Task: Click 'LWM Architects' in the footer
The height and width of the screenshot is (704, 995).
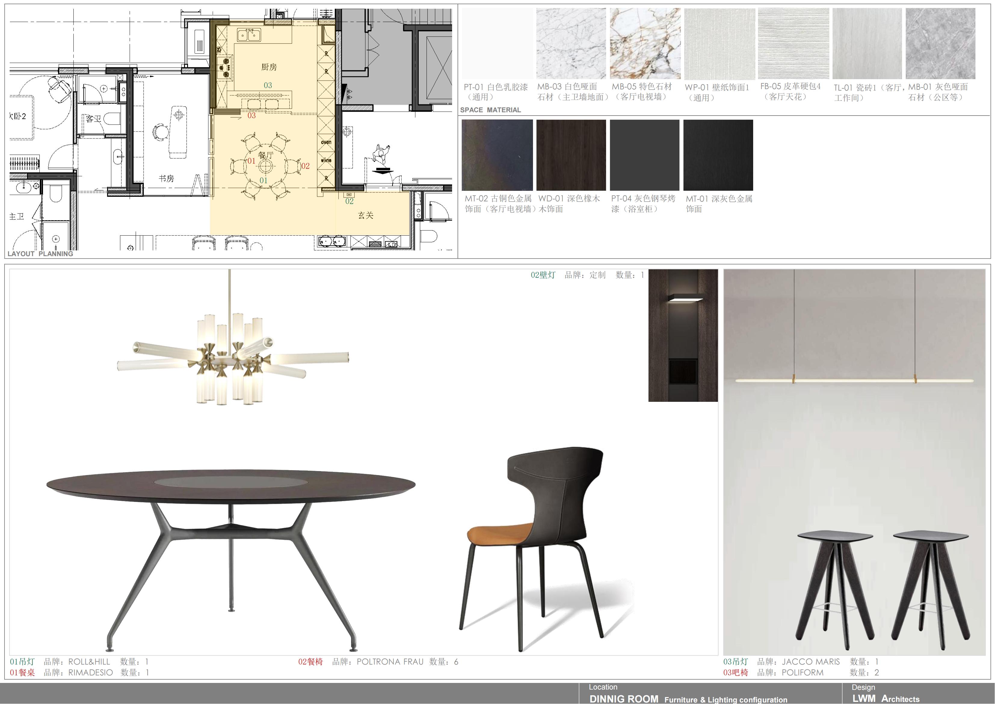Action: (x=886, y=698)
